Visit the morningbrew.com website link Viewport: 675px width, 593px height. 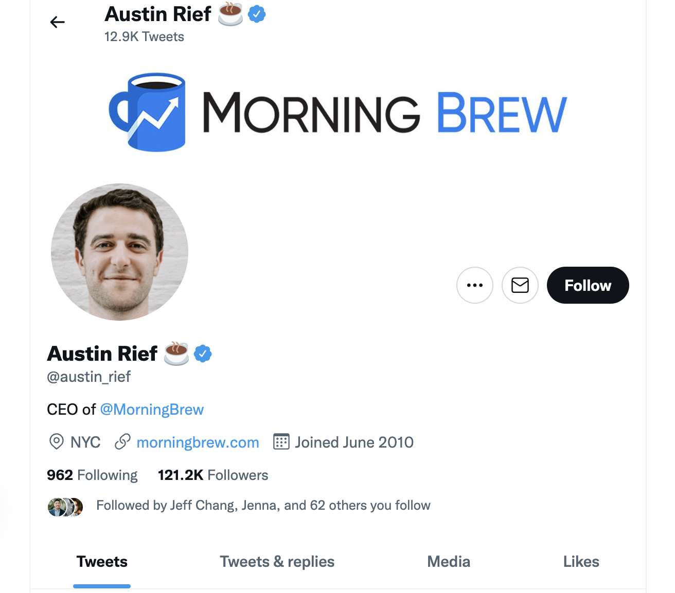198,442
